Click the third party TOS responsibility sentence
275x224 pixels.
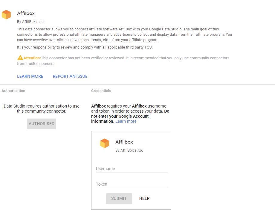85,47
